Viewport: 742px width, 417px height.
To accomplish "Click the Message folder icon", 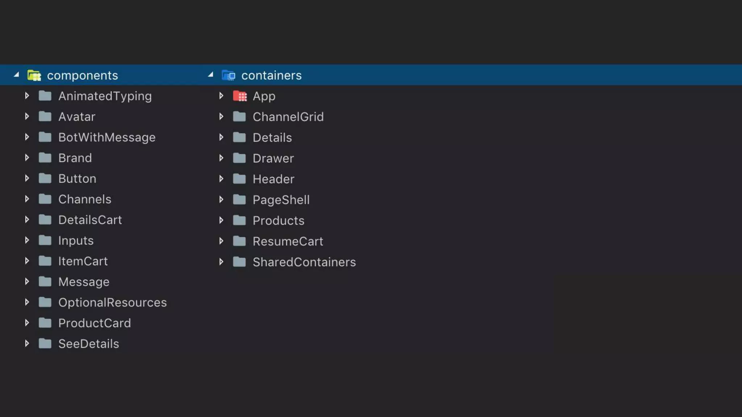I will point(45,282).
